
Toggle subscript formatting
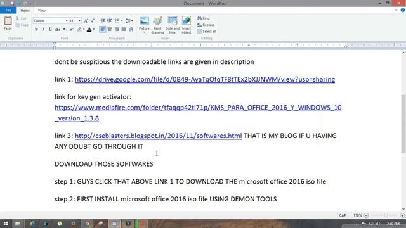pyautogui.click(x=65, y=30)
